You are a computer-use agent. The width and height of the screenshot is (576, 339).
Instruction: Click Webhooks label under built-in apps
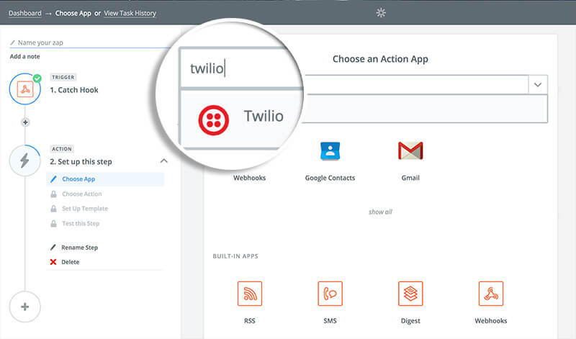coord(491,320)
